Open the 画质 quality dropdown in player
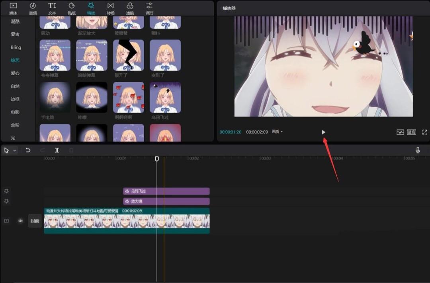 click(277, 132)
